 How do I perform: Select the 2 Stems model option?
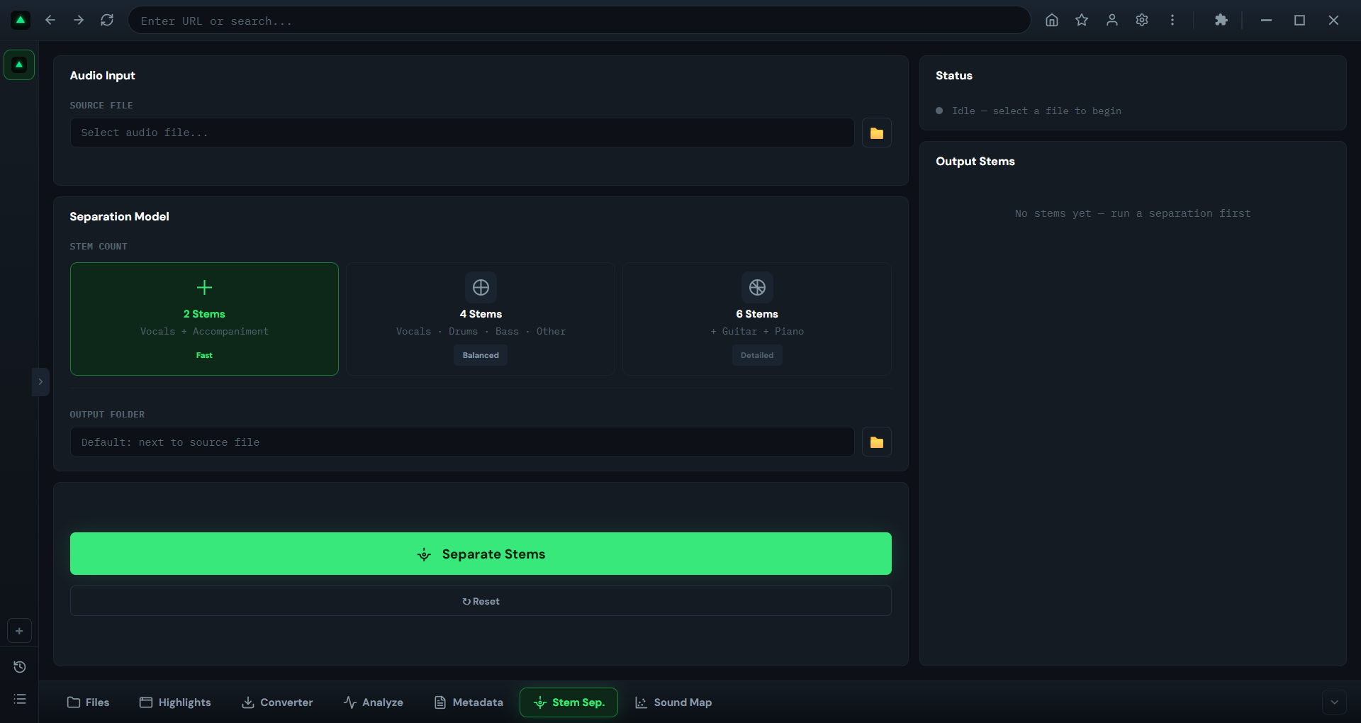(x=204, y=319)
